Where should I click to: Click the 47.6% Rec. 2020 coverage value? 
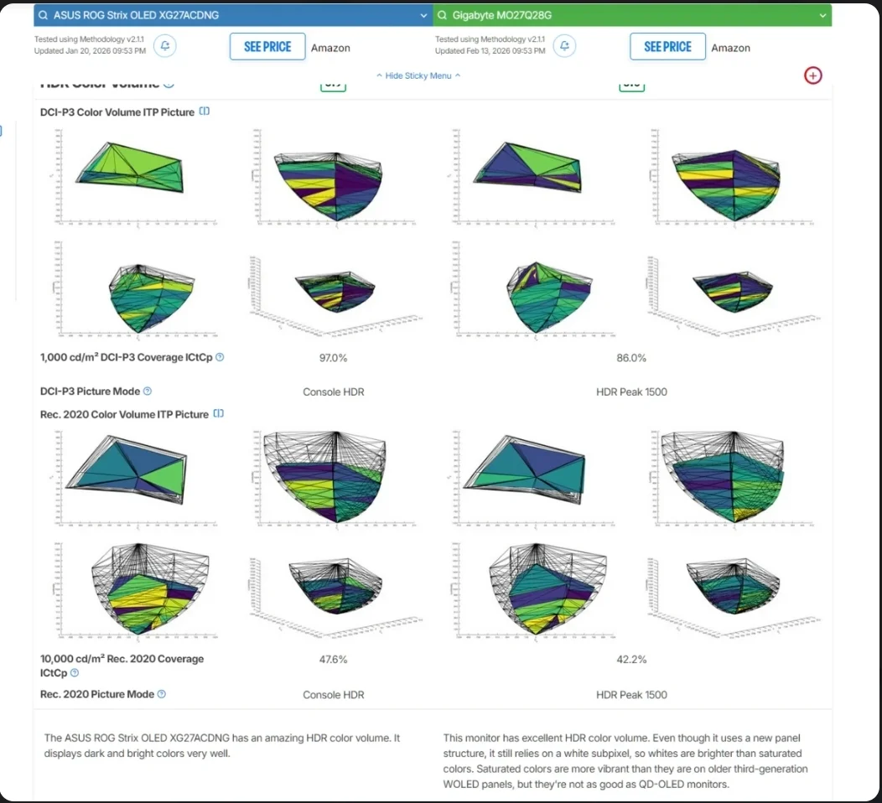(x=333, y=659)
